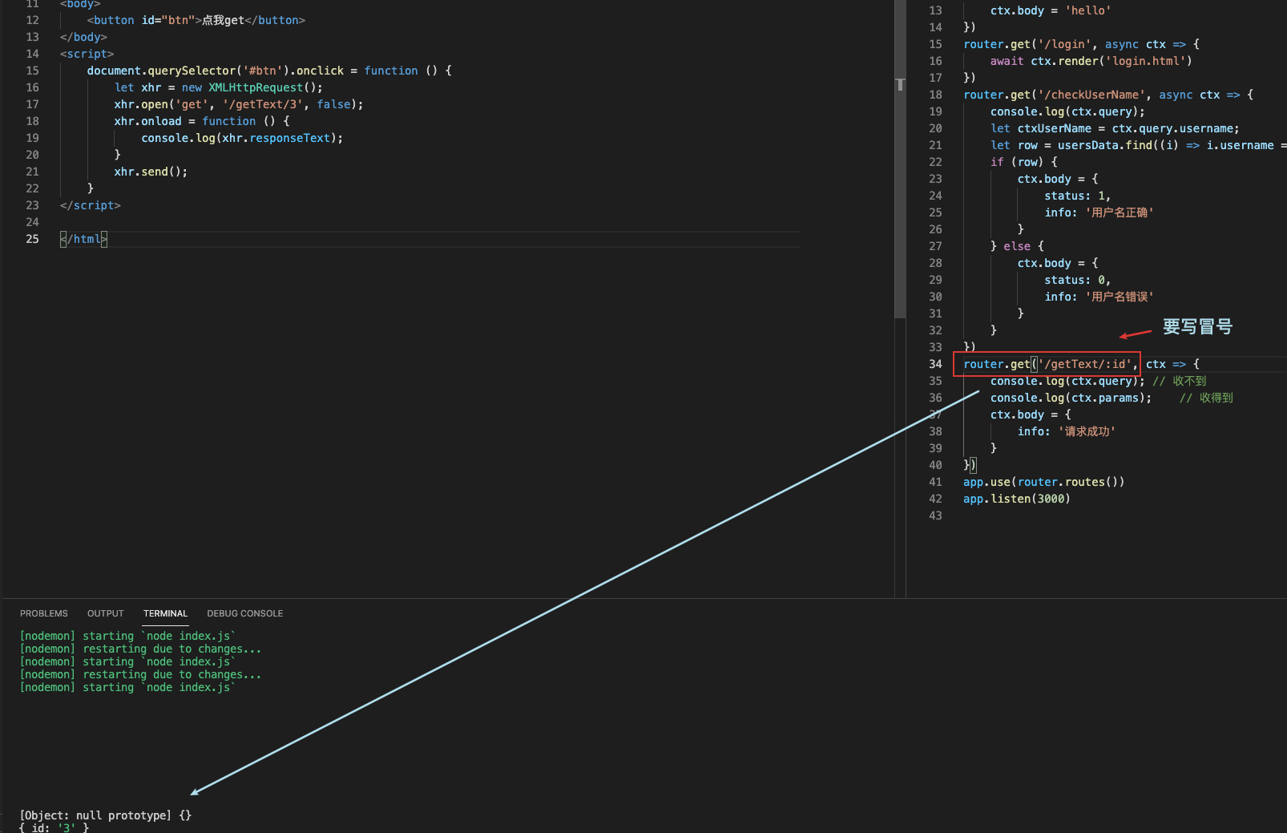
Task: Click the closing </script> tag on line 23
Action: click(90, 205)
